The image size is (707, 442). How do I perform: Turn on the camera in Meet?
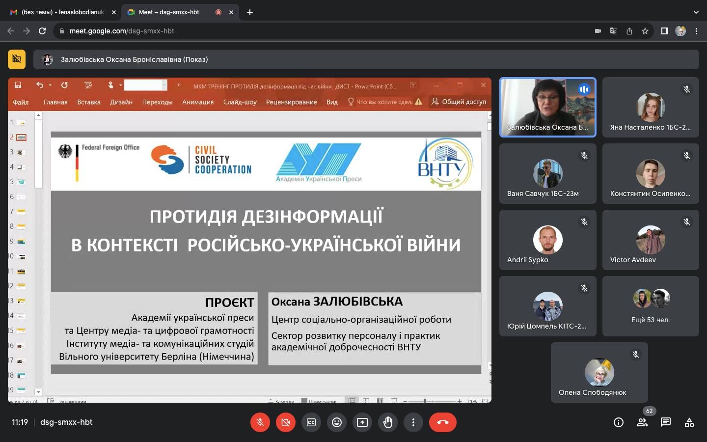286,422
